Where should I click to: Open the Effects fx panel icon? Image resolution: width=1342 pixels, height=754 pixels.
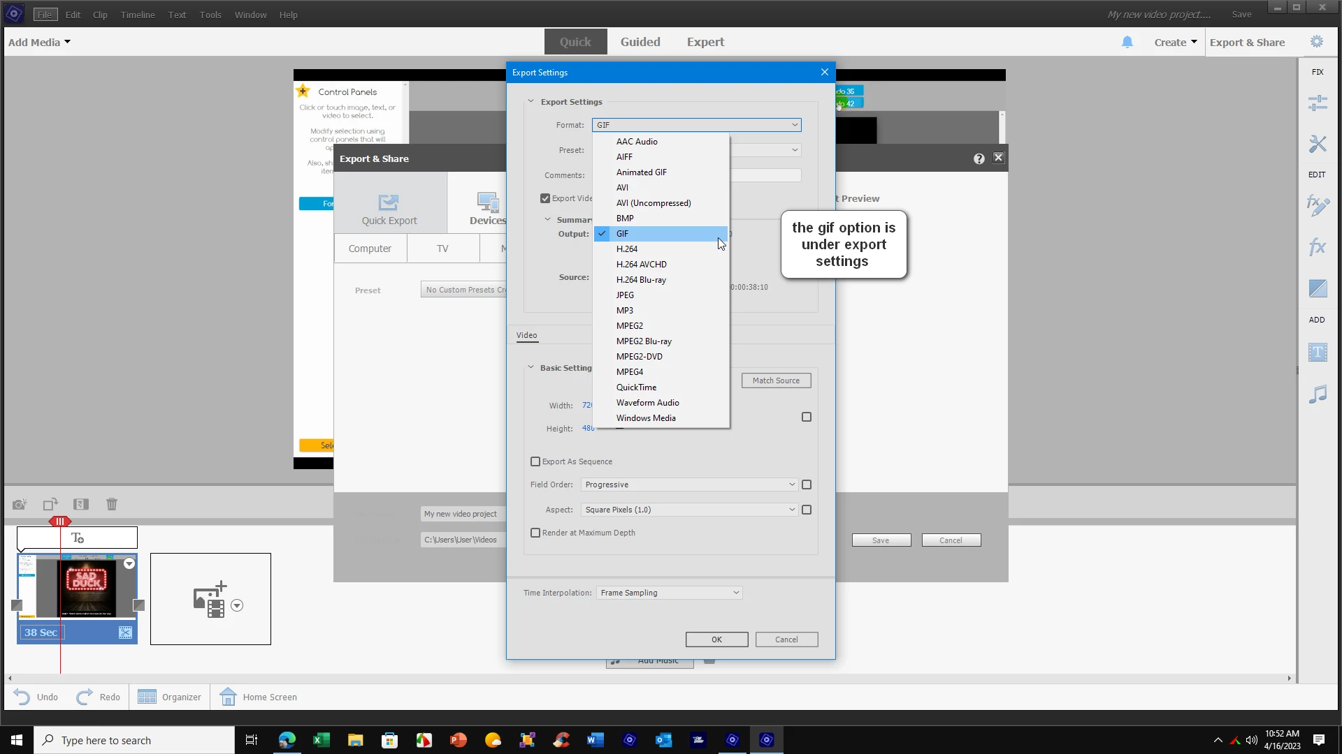[x=1318, y=247]
